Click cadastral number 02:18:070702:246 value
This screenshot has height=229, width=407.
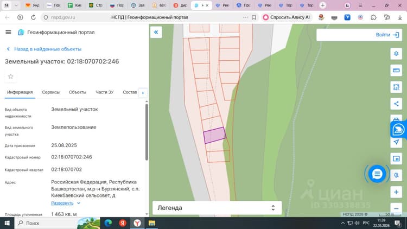72,157
